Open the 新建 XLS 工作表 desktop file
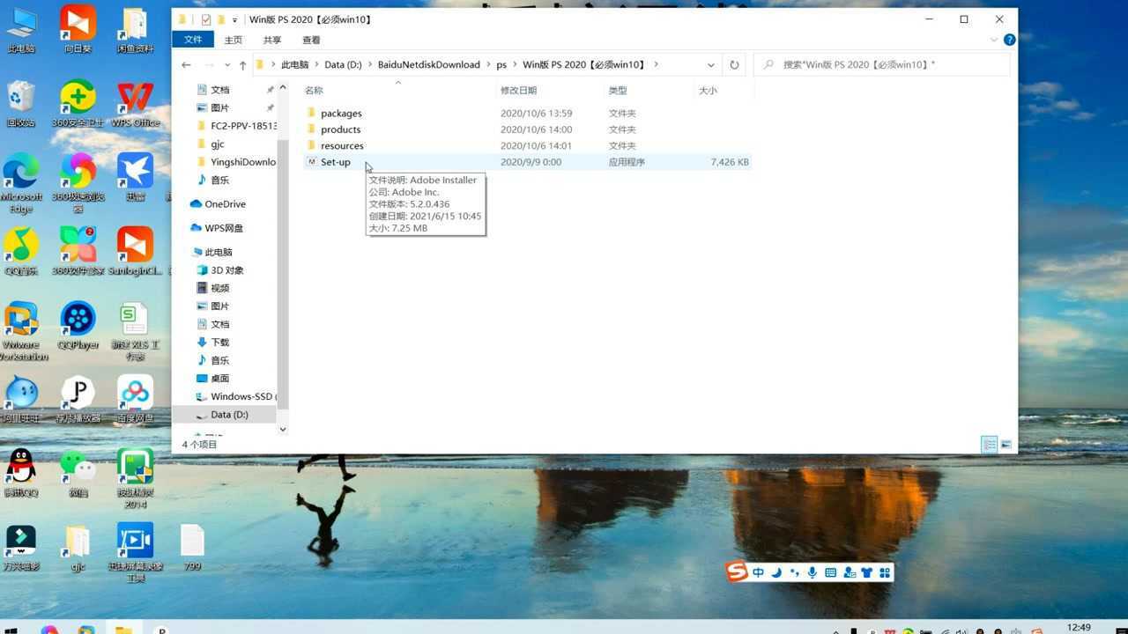 tap(135, 332)
